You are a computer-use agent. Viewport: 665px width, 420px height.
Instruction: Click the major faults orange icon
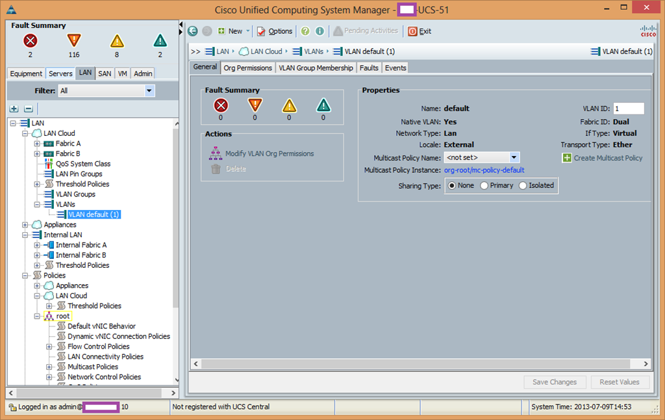tap(73, 42)
